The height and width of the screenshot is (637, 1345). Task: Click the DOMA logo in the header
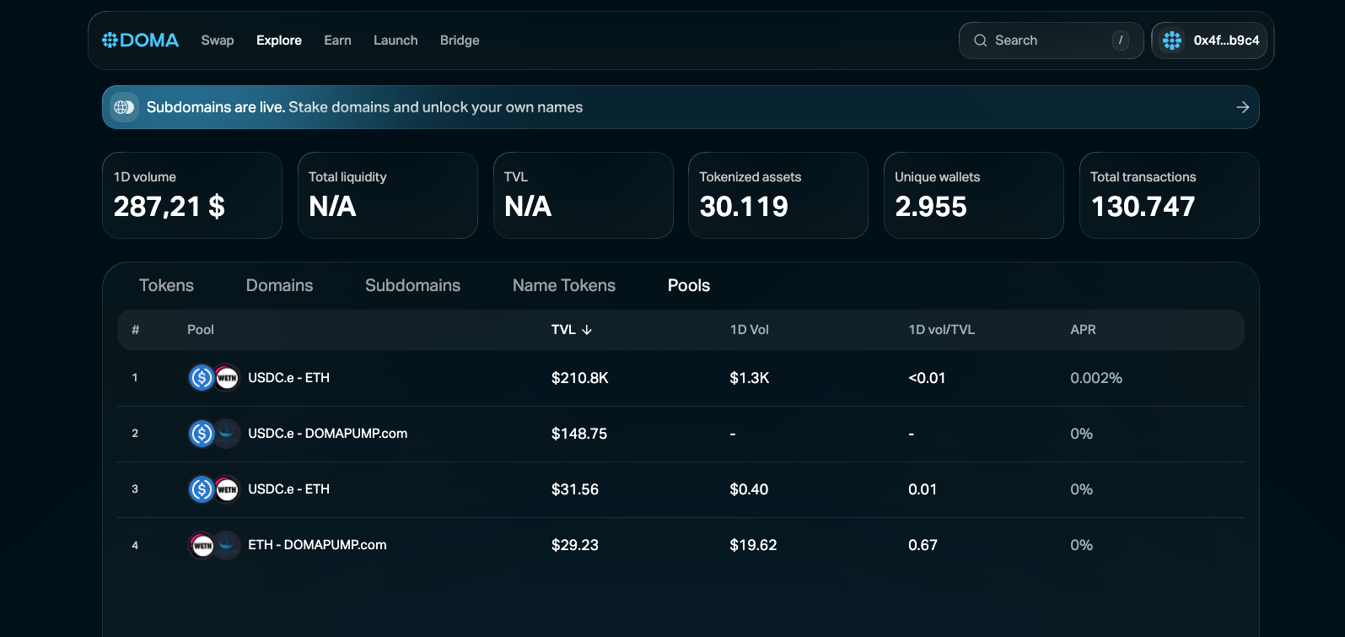tap(140, 40)
